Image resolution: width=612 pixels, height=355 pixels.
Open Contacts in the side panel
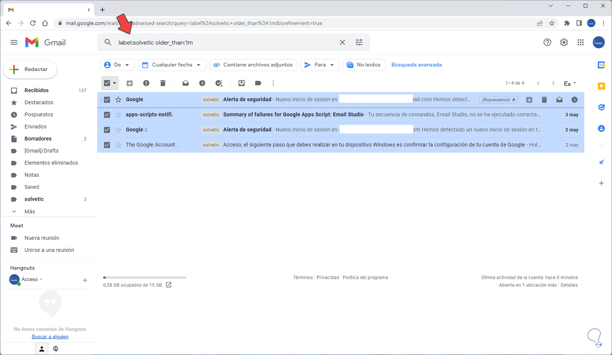pyautogui.click(x=601, y=128)
